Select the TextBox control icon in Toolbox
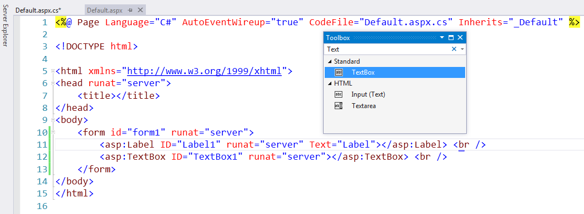Image resolution: width=584 pixels, height=214 pixels. [339, 72]
